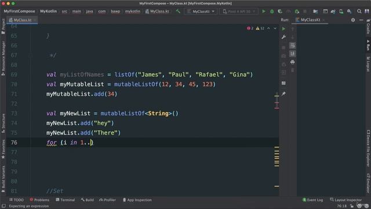The image size is (371, 209).
Task: Open the SDK Manager icon
Action: [x=349, y=12]
